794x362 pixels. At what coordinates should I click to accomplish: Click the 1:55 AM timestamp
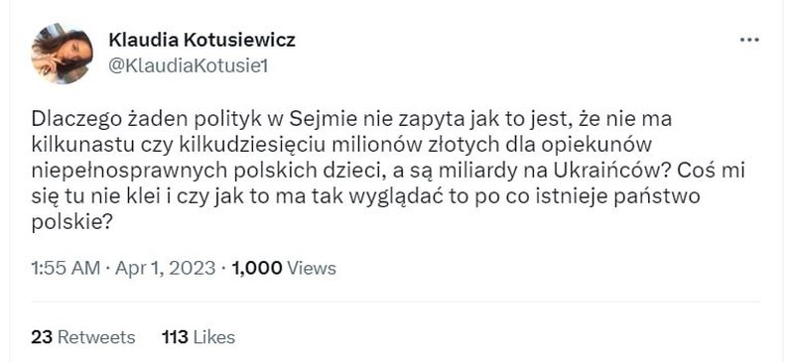(66, 269)
